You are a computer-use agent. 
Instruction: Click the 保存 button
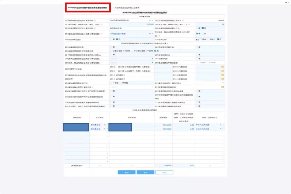click(x=126, y=173)
